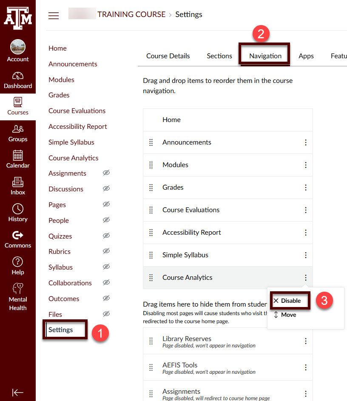Open the Dashboard from global navigation

[x=18, y=80]
